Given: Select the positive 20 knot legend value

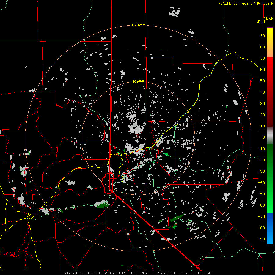Looking at the screenshot, I should 262,115.
